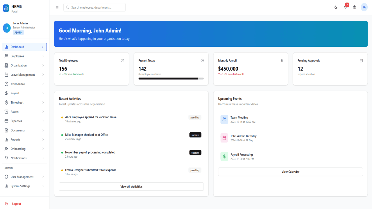Open the JA user avatar in the top bar

[x=364, y=7]
